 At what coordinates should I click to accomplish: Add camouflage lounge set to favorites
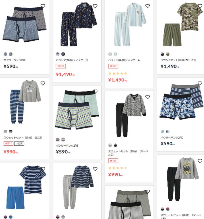pyautogui.click(x=200, y=6)
